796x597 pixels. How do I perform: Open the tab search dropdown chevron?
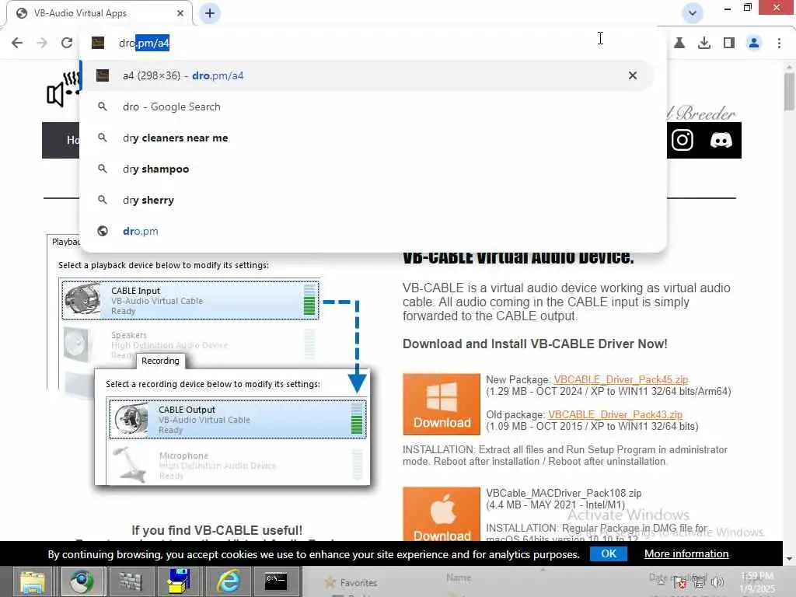[x=693, y=13]
